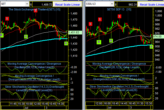Image resolution: width=164 pixels, height=110 pixels.
Task: Click the second S sell marker in S50U13 chart
Action: (x=100, y=19)
